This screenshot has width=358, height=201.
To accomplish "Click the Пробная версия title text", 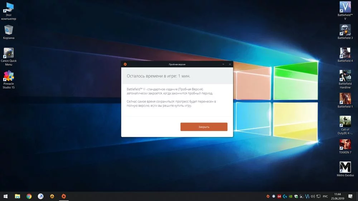I will (177, 64).
